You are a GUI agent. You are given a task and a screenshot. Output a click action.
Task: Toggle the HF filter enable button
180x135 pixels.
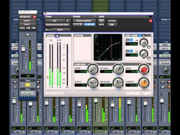pos(149,47)
